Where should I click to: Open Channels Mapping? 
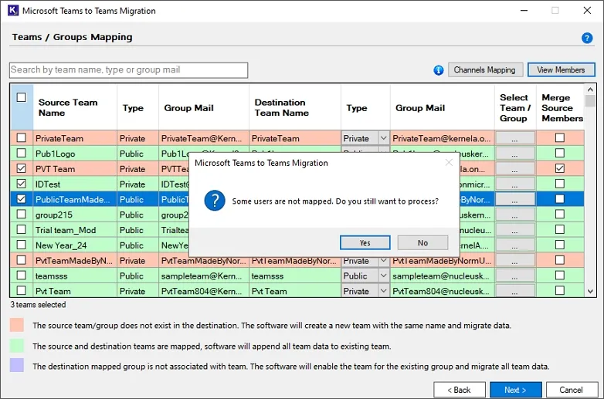485,70
